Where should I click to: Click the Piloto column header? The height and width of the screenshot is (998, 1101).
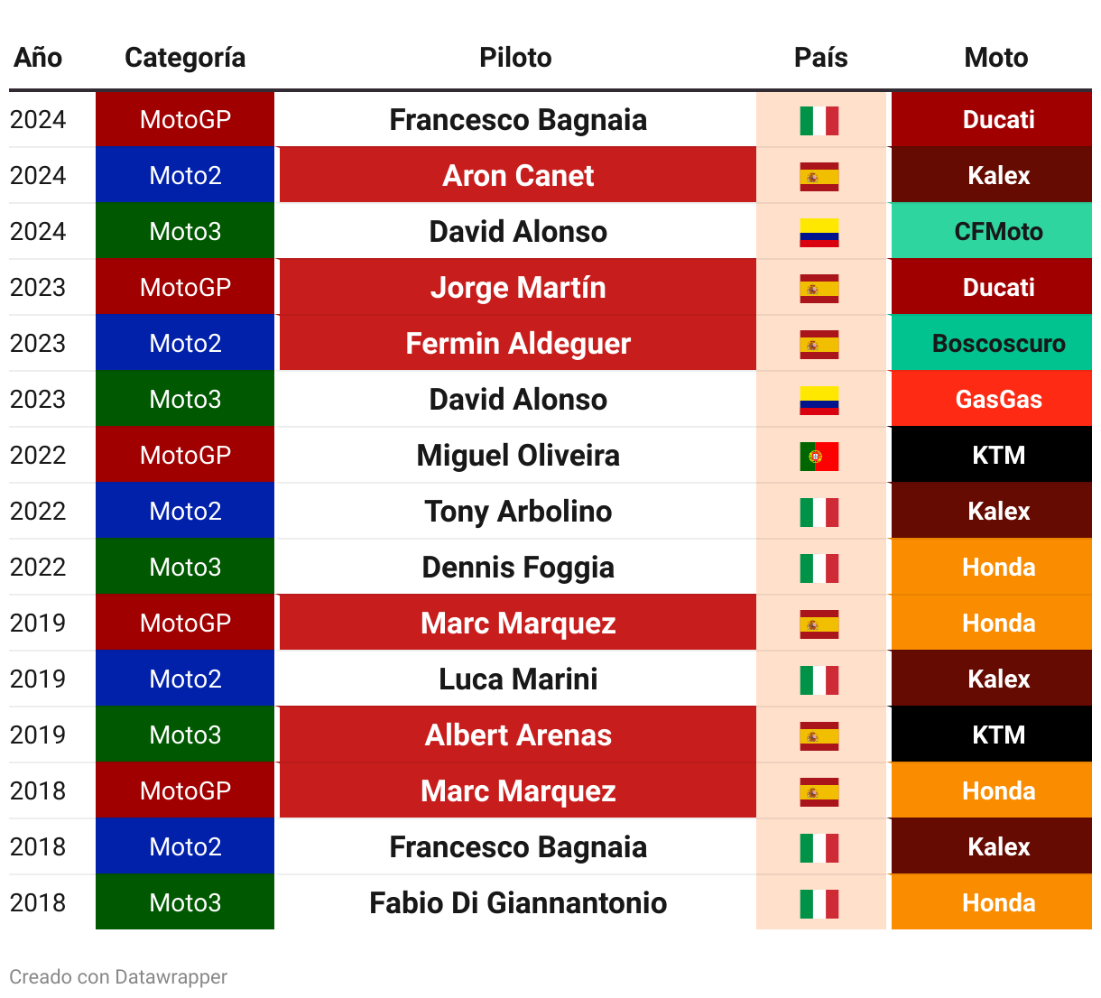click(515, 58)
